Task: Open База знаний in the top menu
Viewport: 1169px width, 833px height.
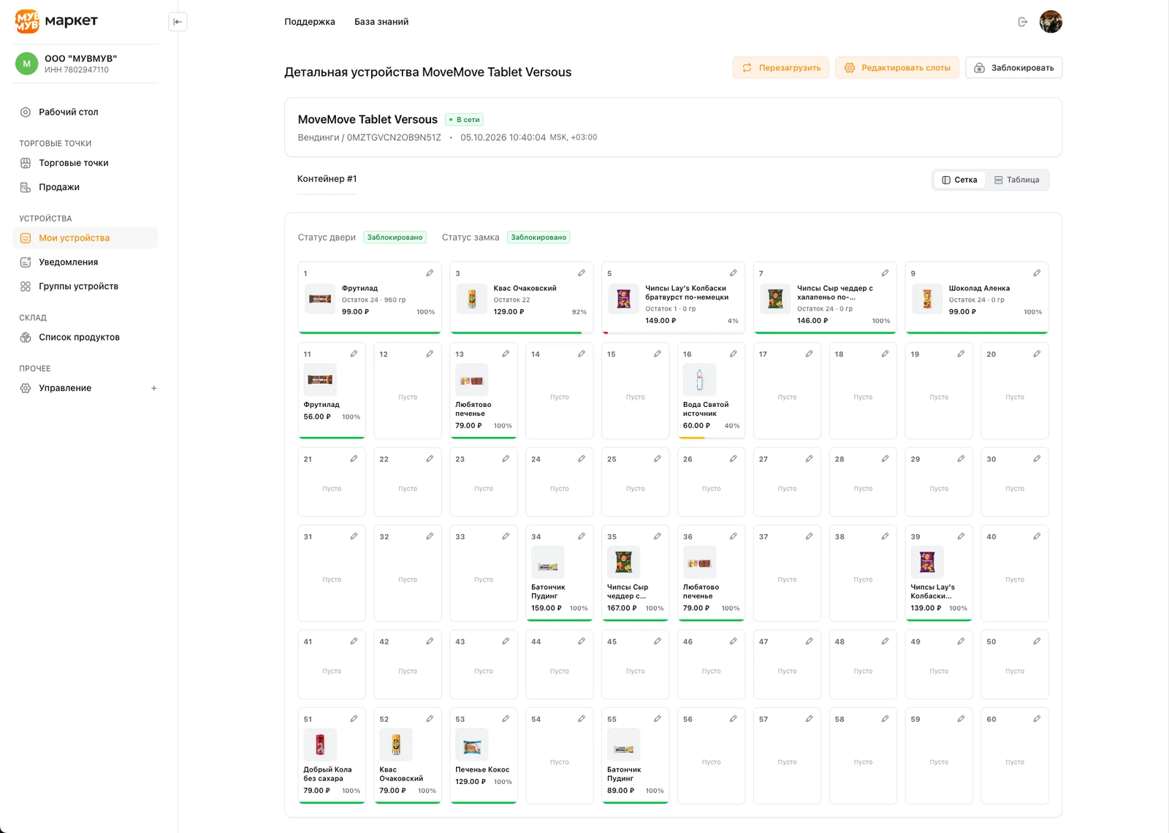Action: coord(381,22)
